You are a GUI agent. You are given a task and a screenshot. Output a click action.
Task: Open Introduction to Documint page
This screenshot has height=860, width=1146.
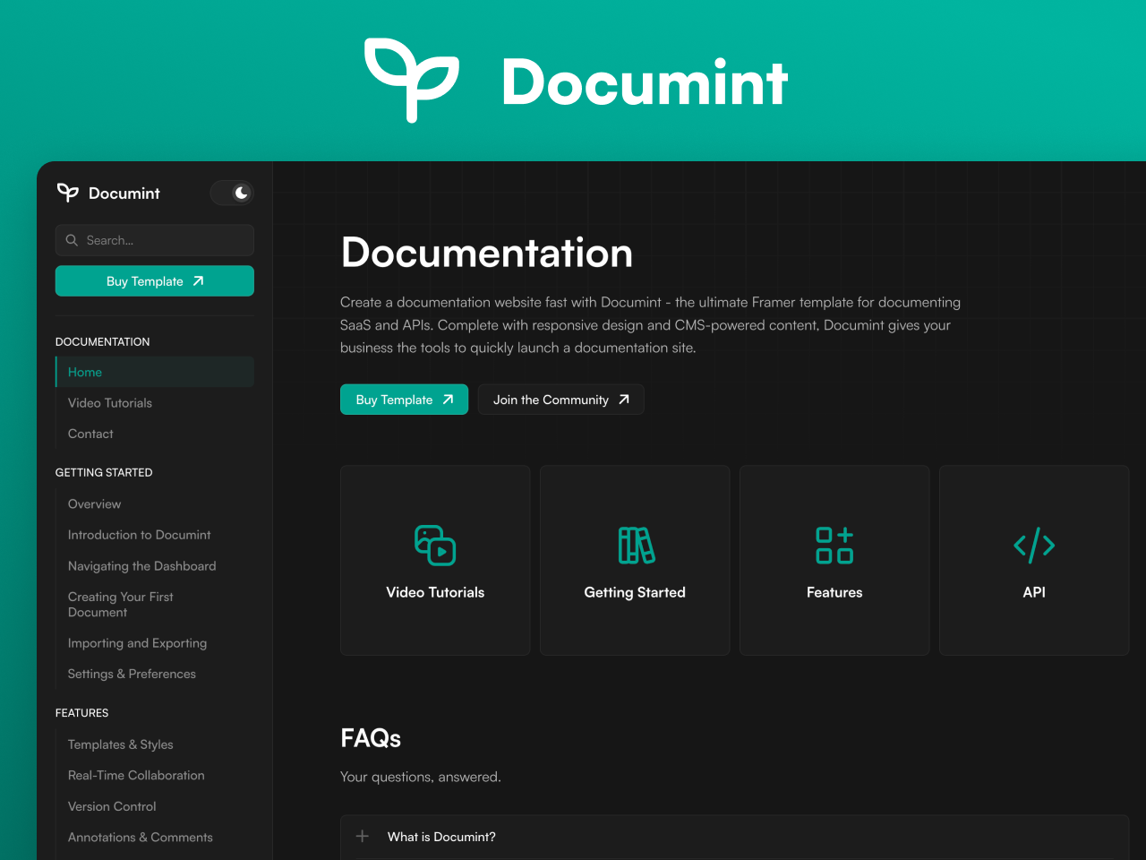[x=140, y=535]
